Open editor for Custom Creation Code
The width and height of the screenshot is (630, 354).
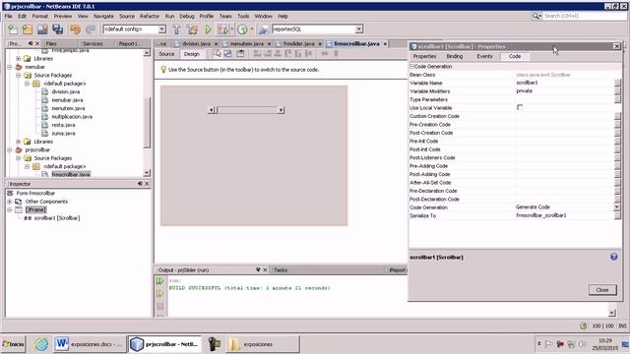coord(617,116)
